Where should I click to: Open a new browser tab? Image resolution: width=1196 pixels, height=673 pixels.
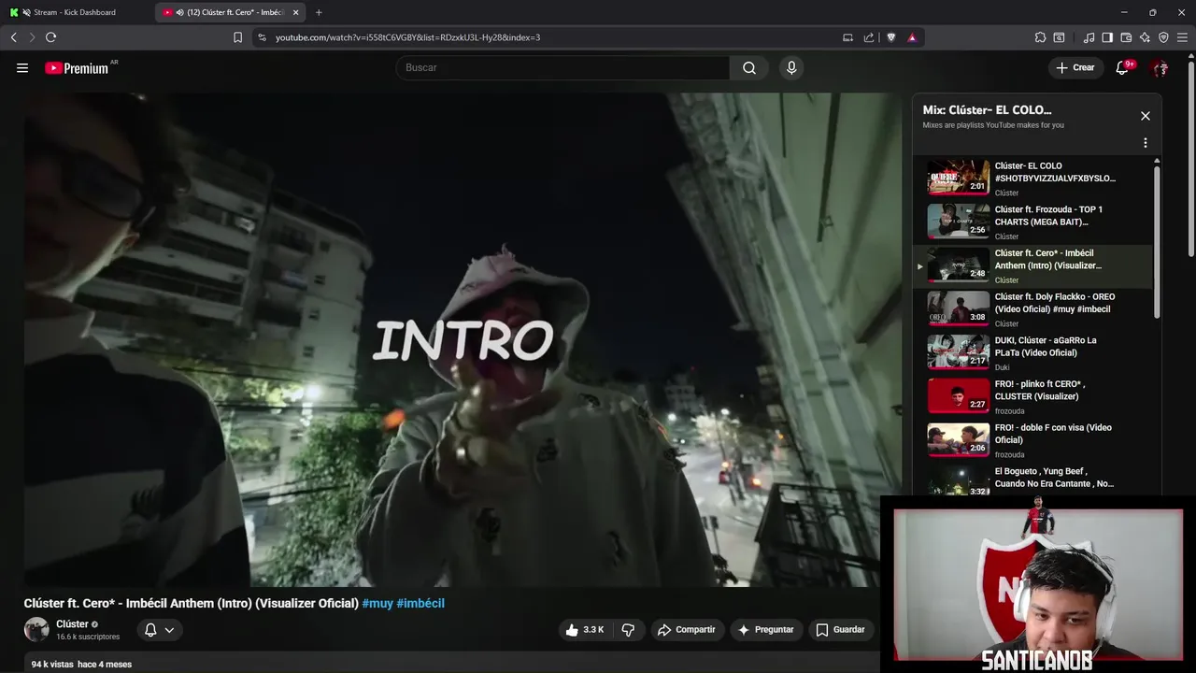tap(319, 12)
